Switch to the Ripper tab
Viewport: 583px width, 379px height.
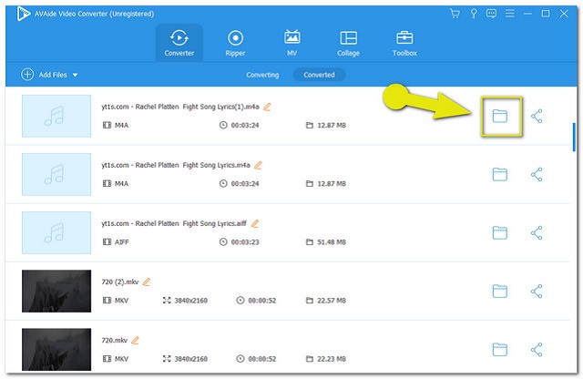pyautogui.click(x=235, y=43)
